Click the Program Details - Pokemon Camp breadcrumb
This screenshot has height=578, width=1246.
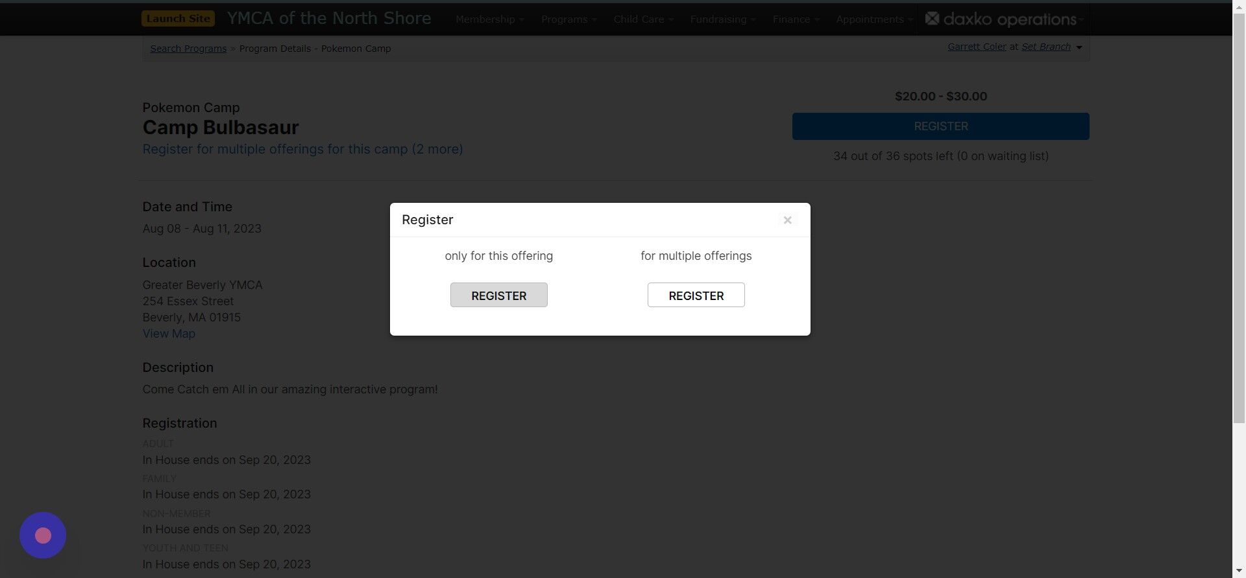[x=315, y=49]
